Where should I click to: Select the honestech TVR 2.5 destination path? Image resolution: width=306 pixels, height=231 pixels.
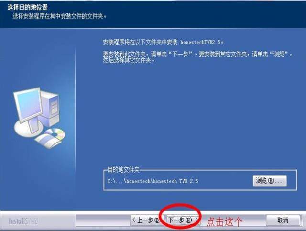pos(153,181)
